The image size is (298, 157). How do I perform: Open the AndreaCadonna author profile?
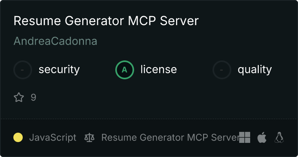(x=55, y=41)
